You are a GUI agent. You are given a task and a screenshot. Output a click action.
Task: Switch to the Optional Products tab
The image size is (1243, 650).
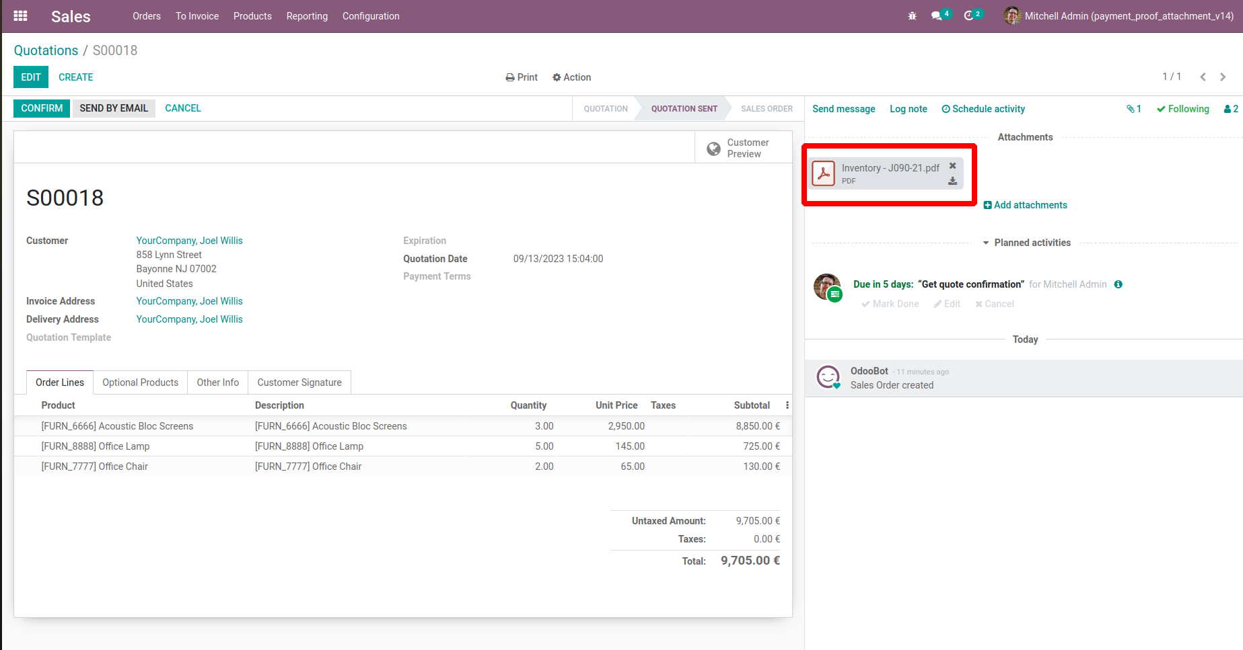(x=140, y=382)
